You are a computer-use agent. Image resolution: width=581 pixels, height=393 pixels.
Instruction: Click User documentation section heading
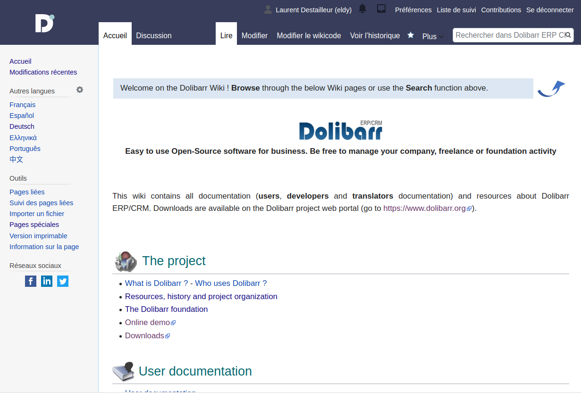(195, 371)
